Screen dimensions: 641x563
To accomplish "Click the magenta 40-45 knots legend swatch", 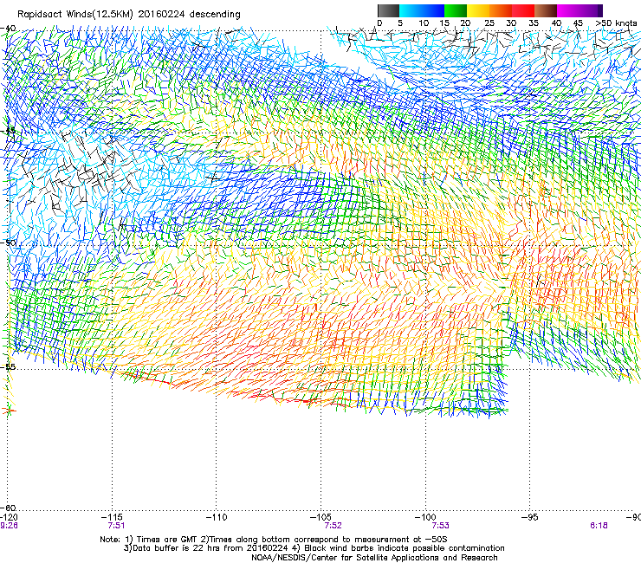I will [568, 10].
